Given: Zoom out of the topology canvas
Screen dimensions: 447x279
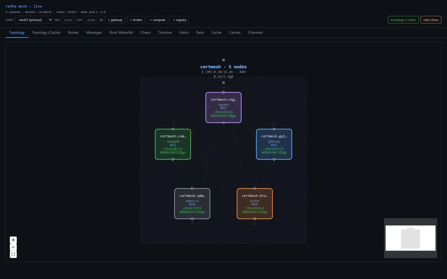Looking at the screenshot, I should [x=13, y=247].
